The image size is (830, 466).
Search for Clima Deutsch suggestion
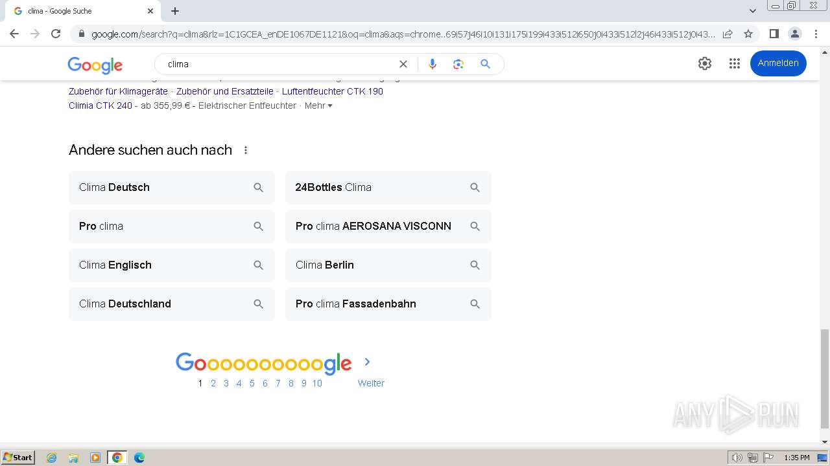click(172, 188)
